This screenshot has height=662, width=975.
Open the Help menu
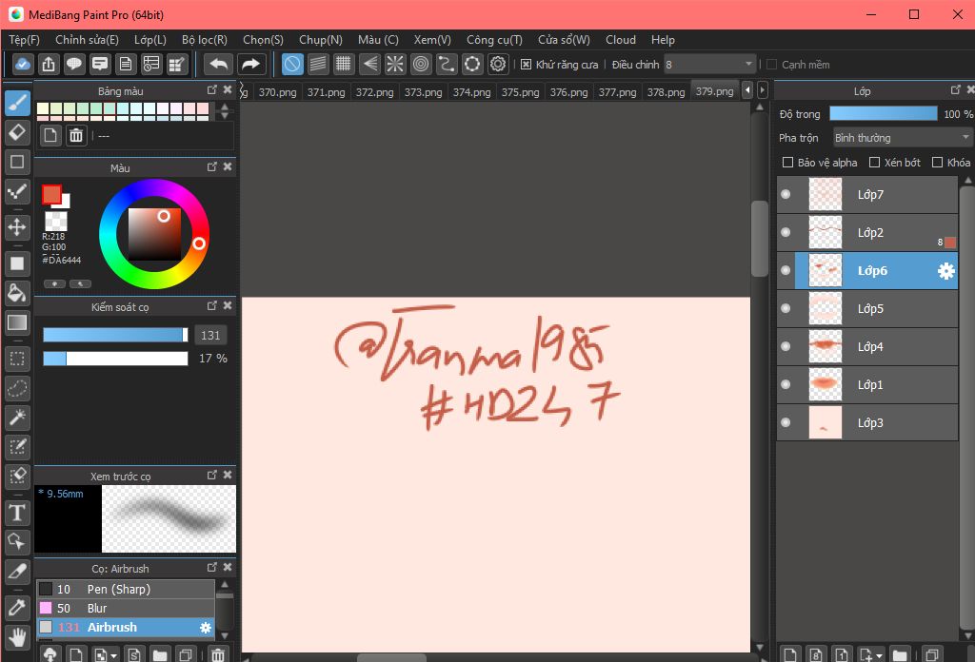[663, 40]
